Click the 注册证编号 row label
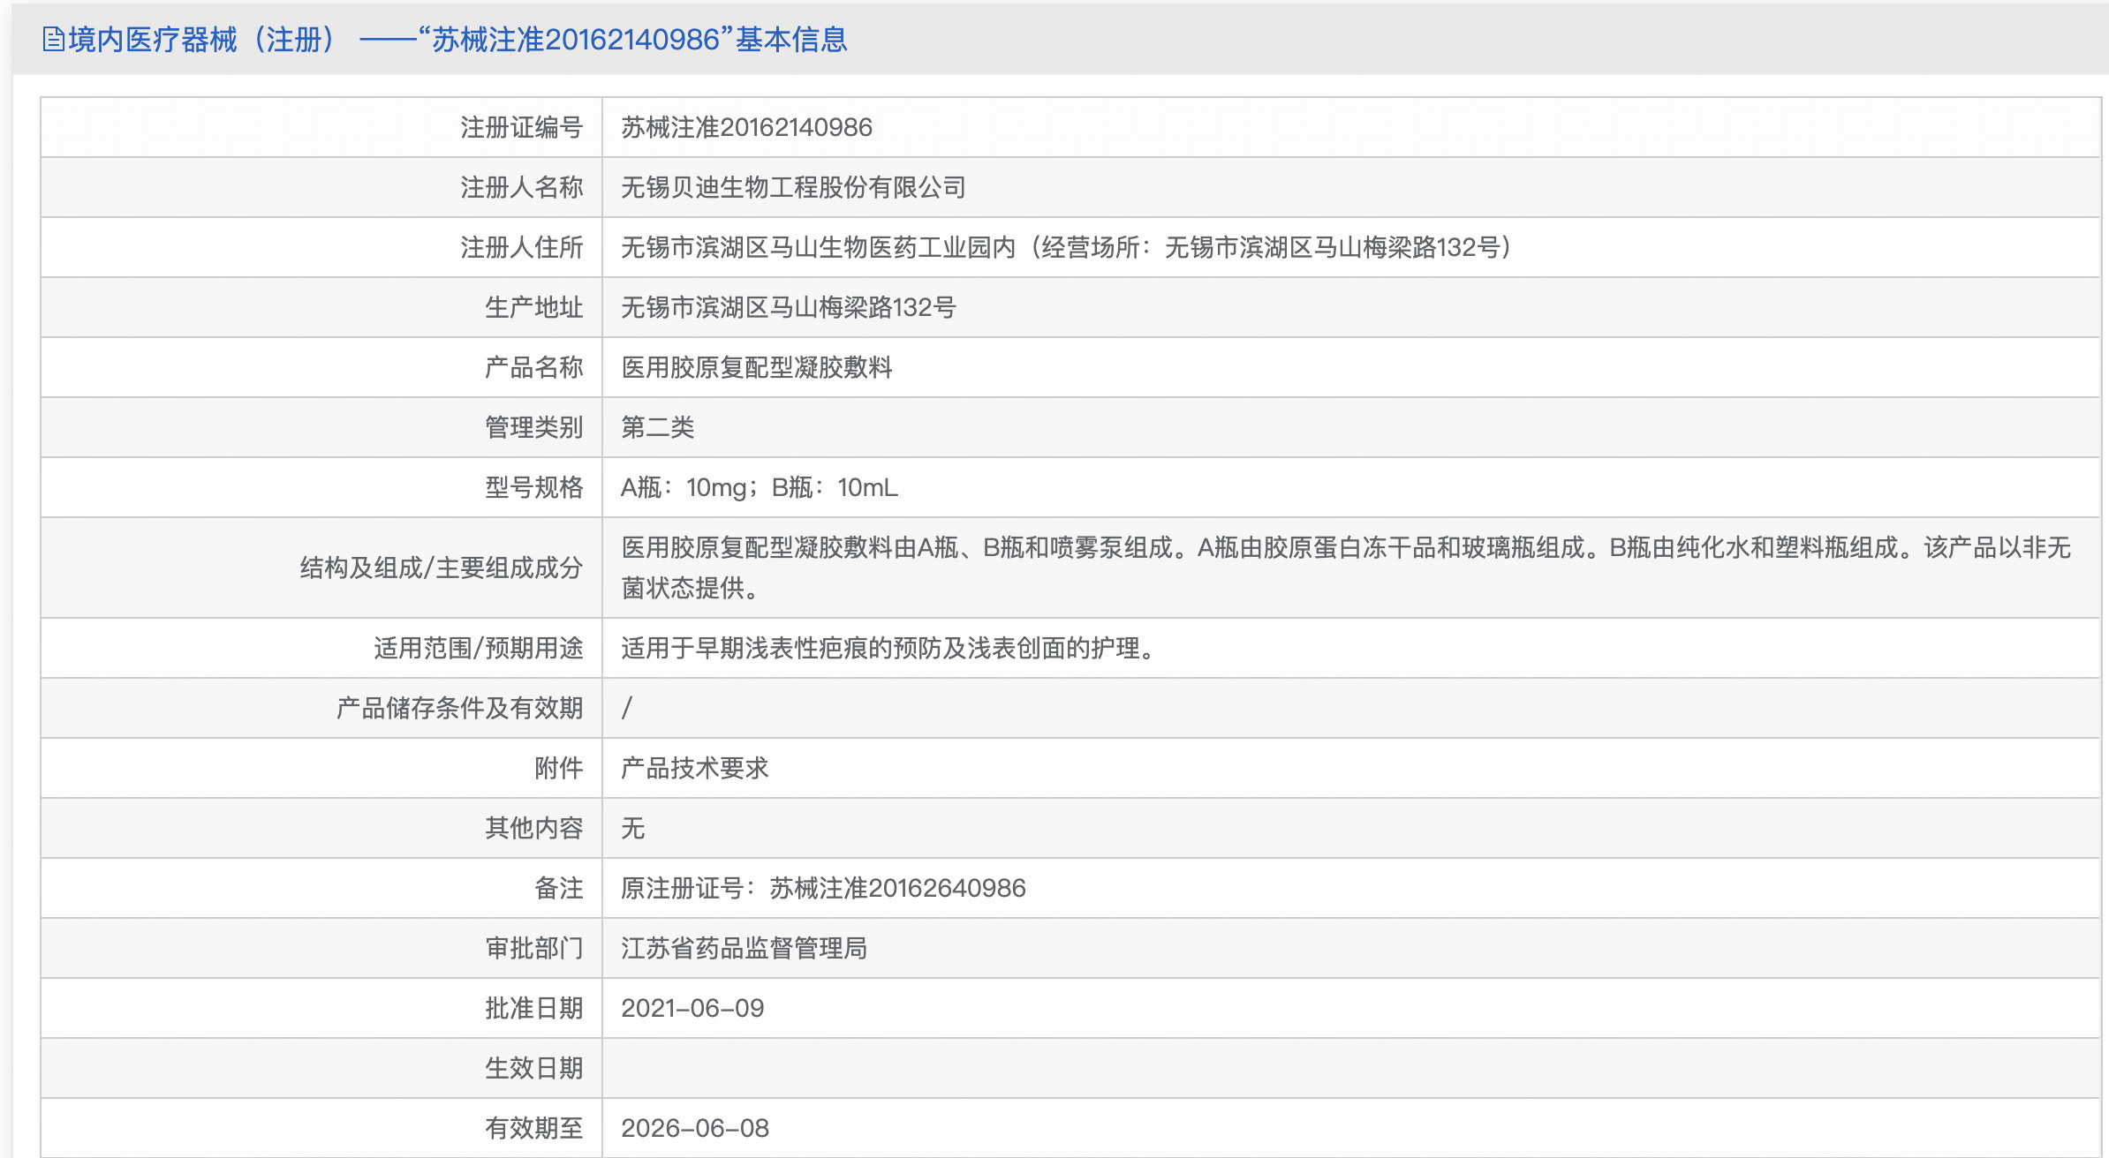The height and width of the screenshot is (1158, 2109). [521, 128]
